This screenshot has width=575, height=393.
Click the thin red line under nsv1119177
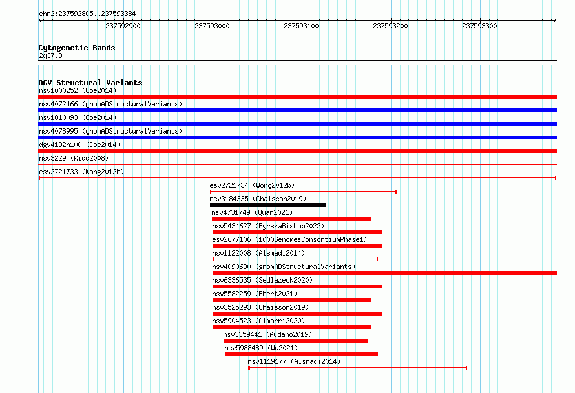[x=357, y=368]
